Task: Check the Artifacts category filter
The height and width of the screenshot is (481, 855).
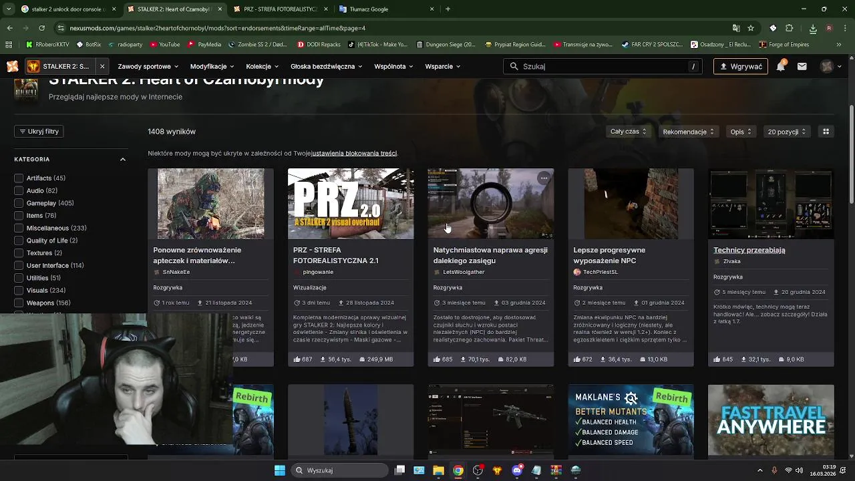Action: (19, 178)
